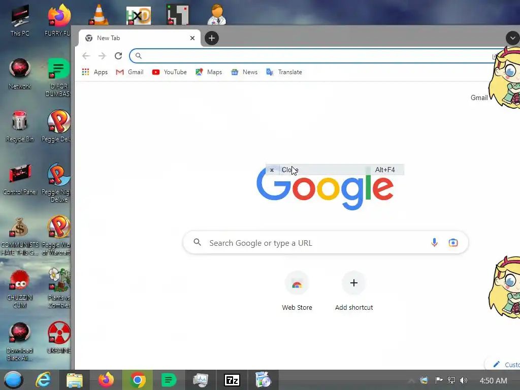Choose Close in the window menu
The width and height of the screenshot is (520, 390).
[x=335, y=170]
